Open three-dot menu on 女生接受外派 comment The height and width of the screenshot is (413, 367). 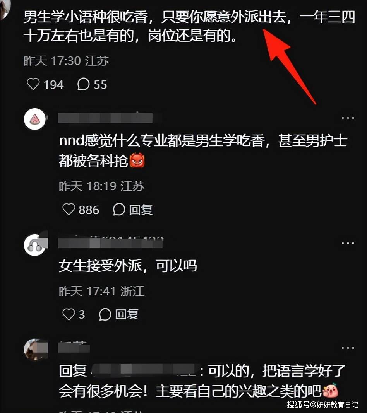coord(348,243)
